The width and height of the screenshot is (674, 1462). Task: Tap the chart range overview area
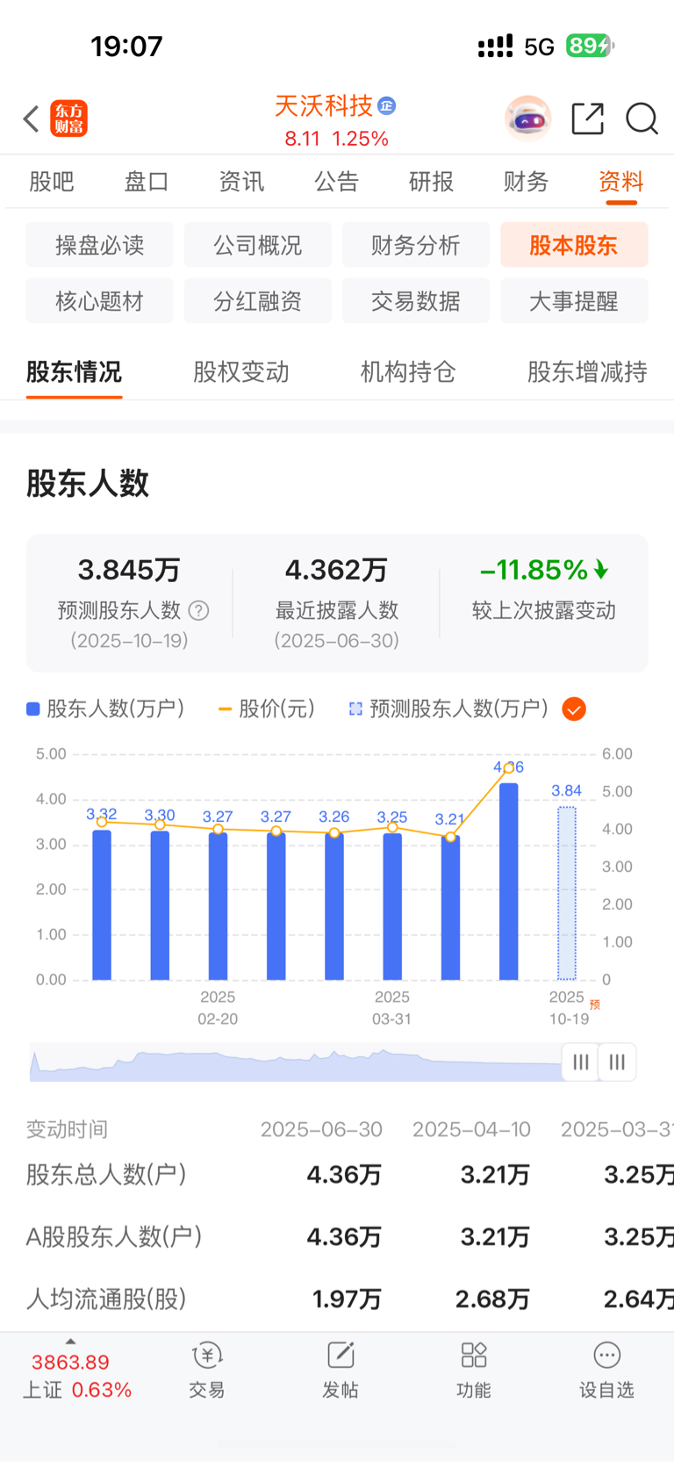(296, 1062)
